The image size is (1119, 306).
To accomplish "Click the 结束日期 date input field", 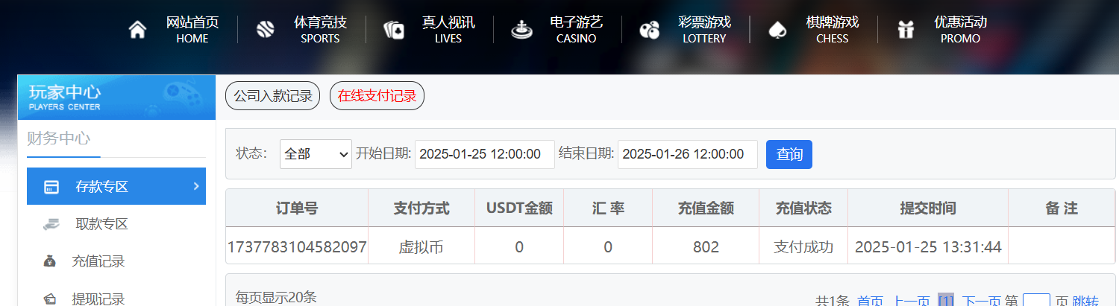I will (x=688, y=154).
